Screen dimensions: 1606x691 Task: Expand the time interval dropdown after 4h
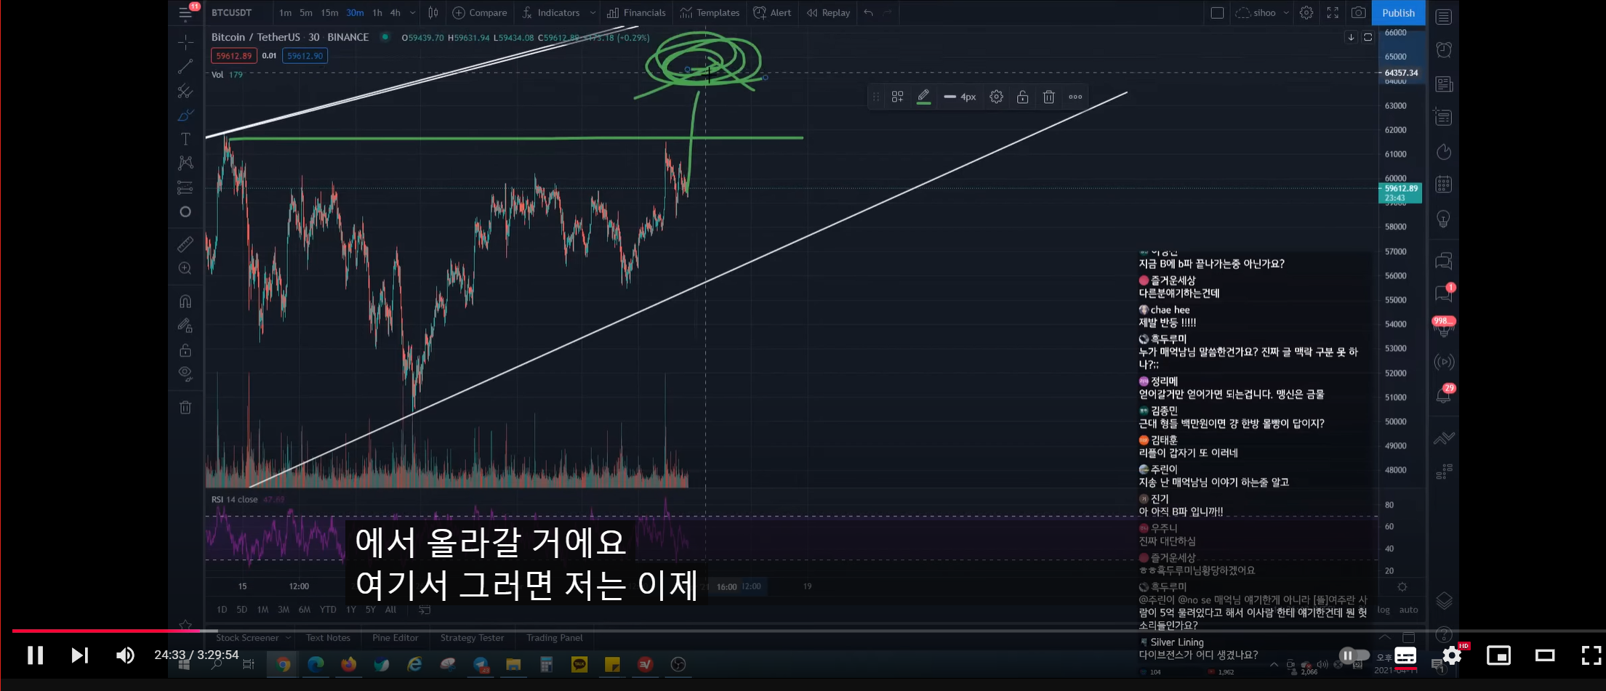[413, 12]
